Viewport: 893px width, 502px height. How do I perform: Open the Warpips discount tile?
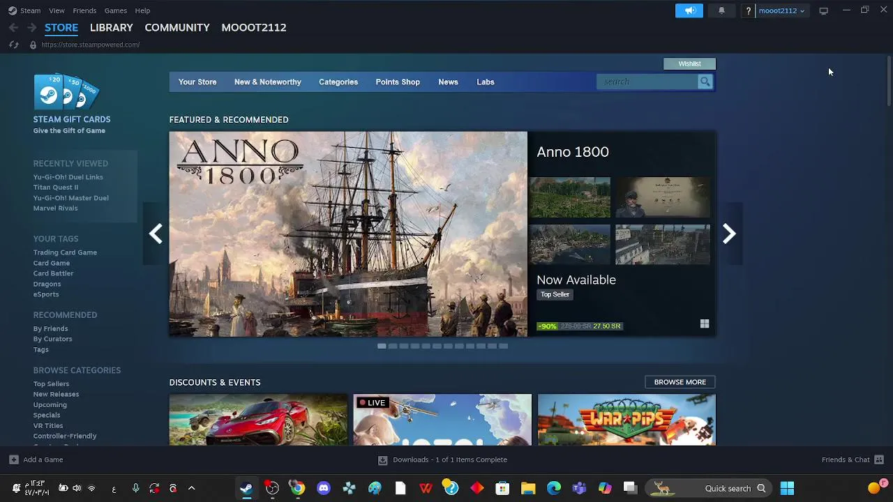[626, 420]
